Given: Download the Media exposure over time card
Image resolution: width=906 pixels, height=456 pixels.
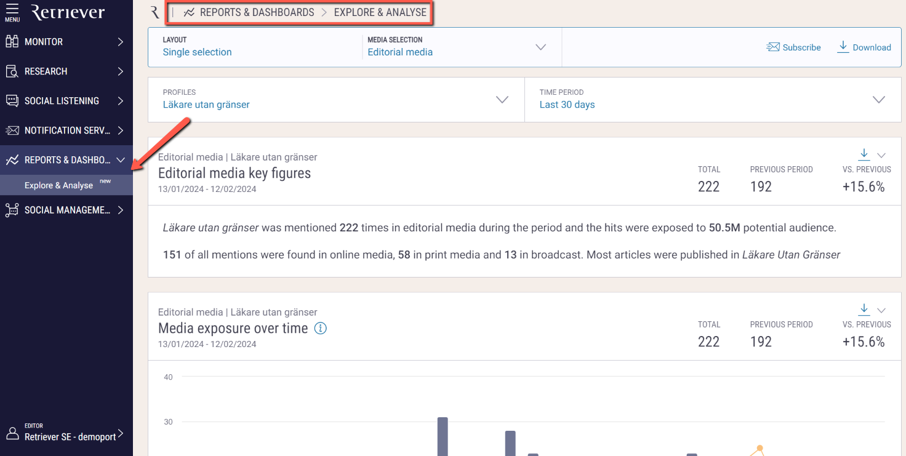Looking at the screenshot, I should pos(864,309).
